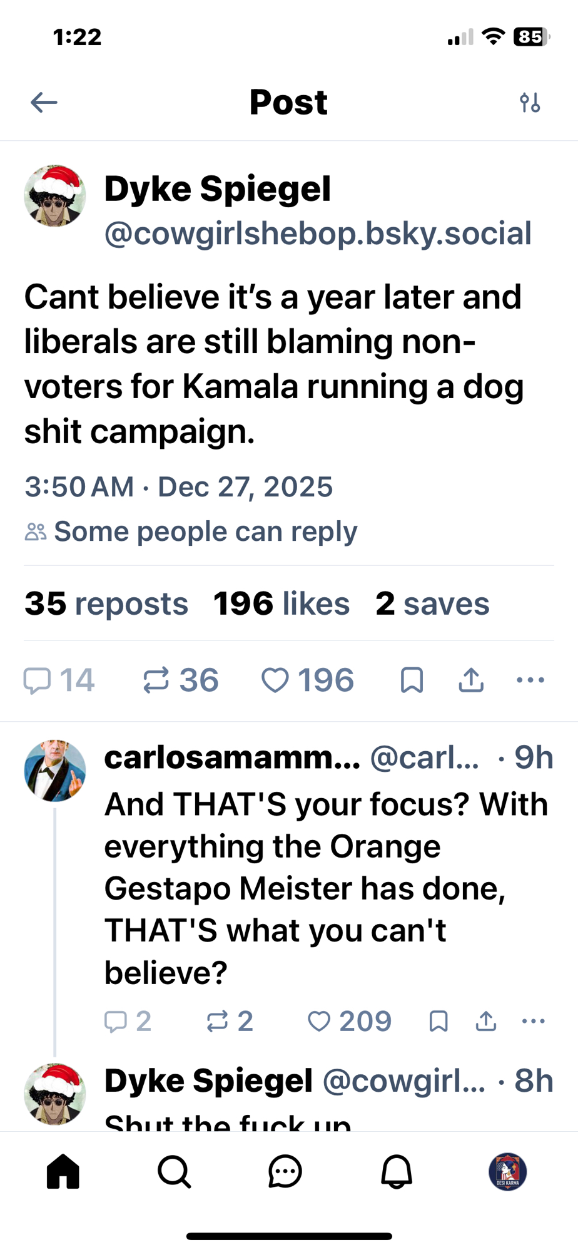Open Dyke Spiegel's profile avatar
Image resolution: width=578 pixels, height=1252 pixels.
[55, 196]
